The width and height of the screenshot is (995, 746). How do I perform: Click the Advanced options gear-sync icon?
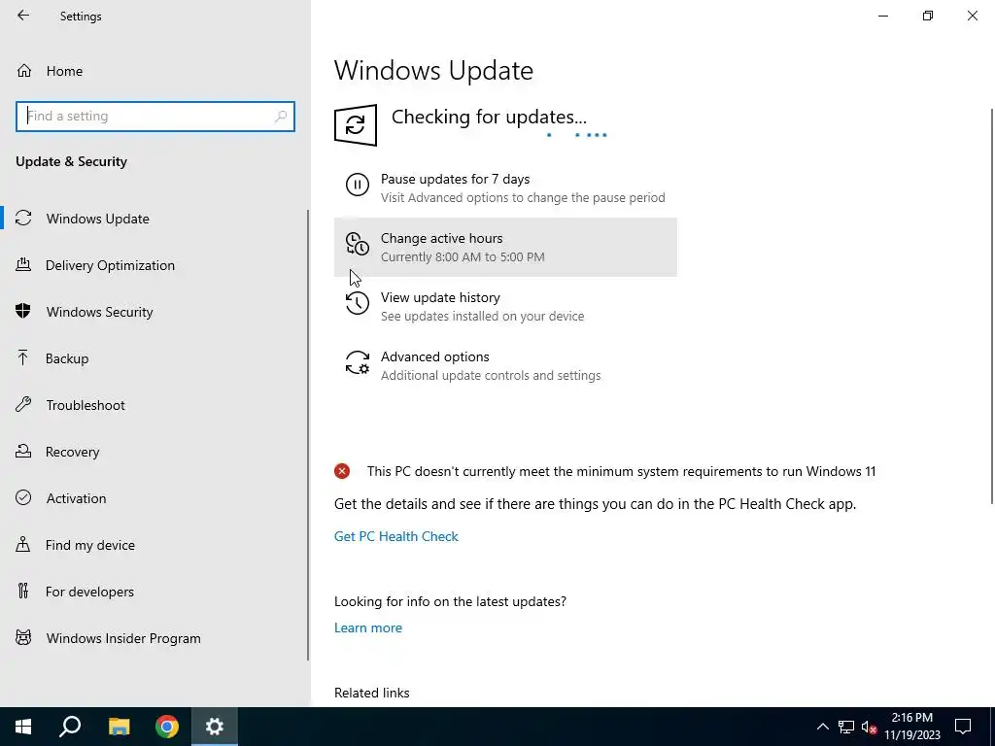point(358,363)
